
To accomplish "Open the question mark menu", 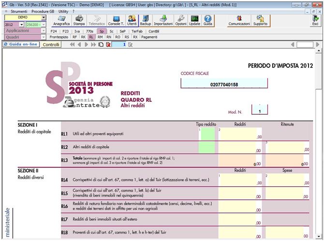I will [x=74, y=12].
